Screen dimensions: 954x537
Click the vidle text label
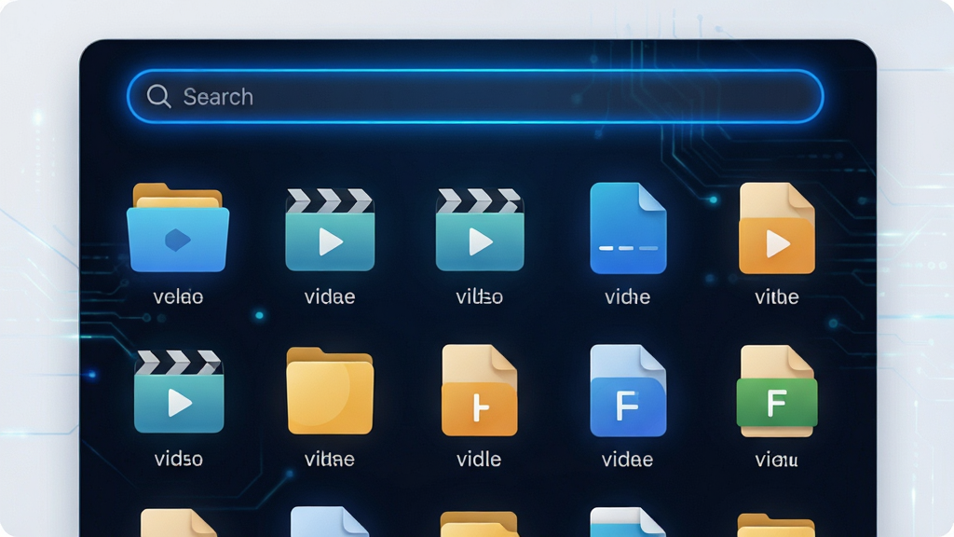(x=479, y=459)
